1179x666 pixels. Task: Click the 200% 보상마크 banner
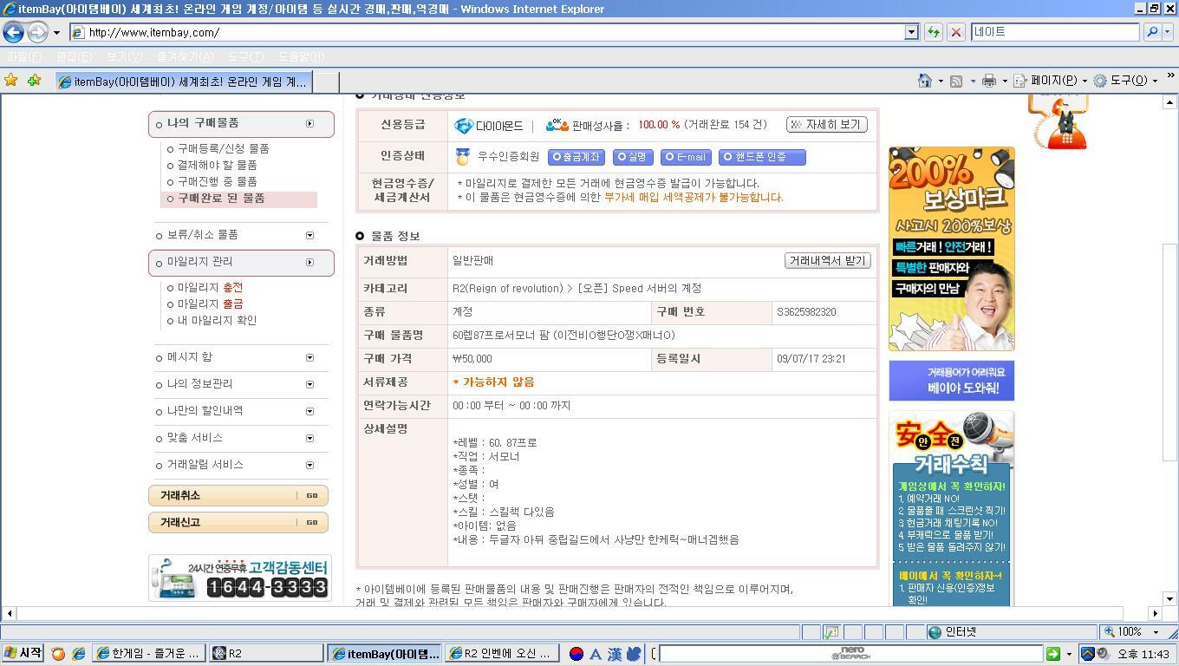pos(952,249)
